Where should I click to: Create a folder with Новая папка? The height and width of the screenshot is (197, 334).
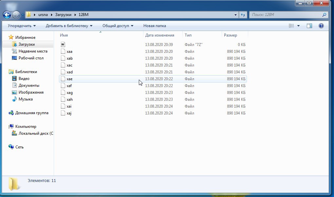point(155,26)
